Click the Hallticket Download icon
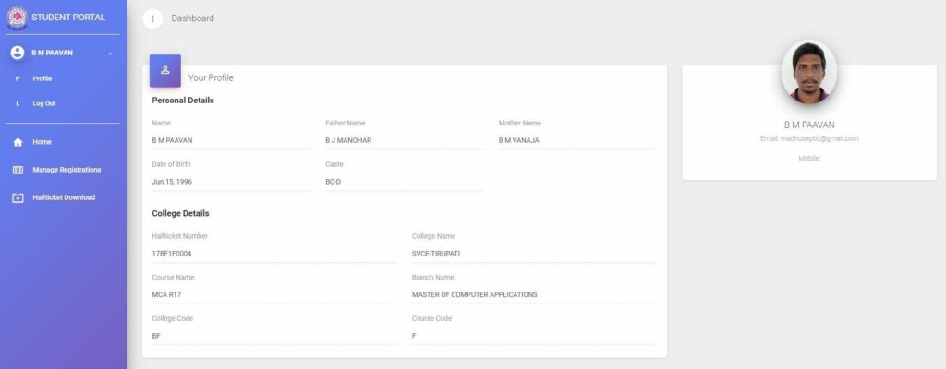Viewport: 946px width, 369px height. (x=17, y=197)
